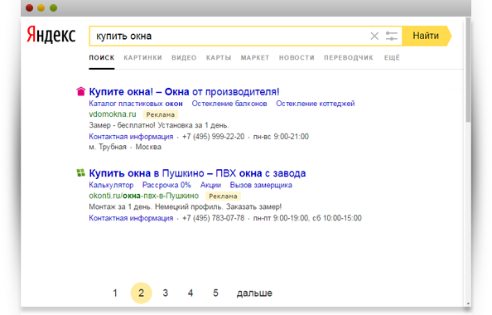This screenshot has width=492, height=315.
Task: Go to results page 1
Action: pyautogui.click(x=115, y=293)
